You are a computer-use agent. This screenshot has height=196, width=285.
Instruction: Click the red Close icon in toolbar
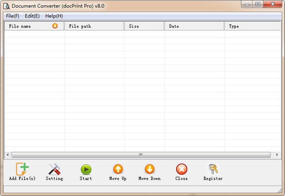[181, 169]
